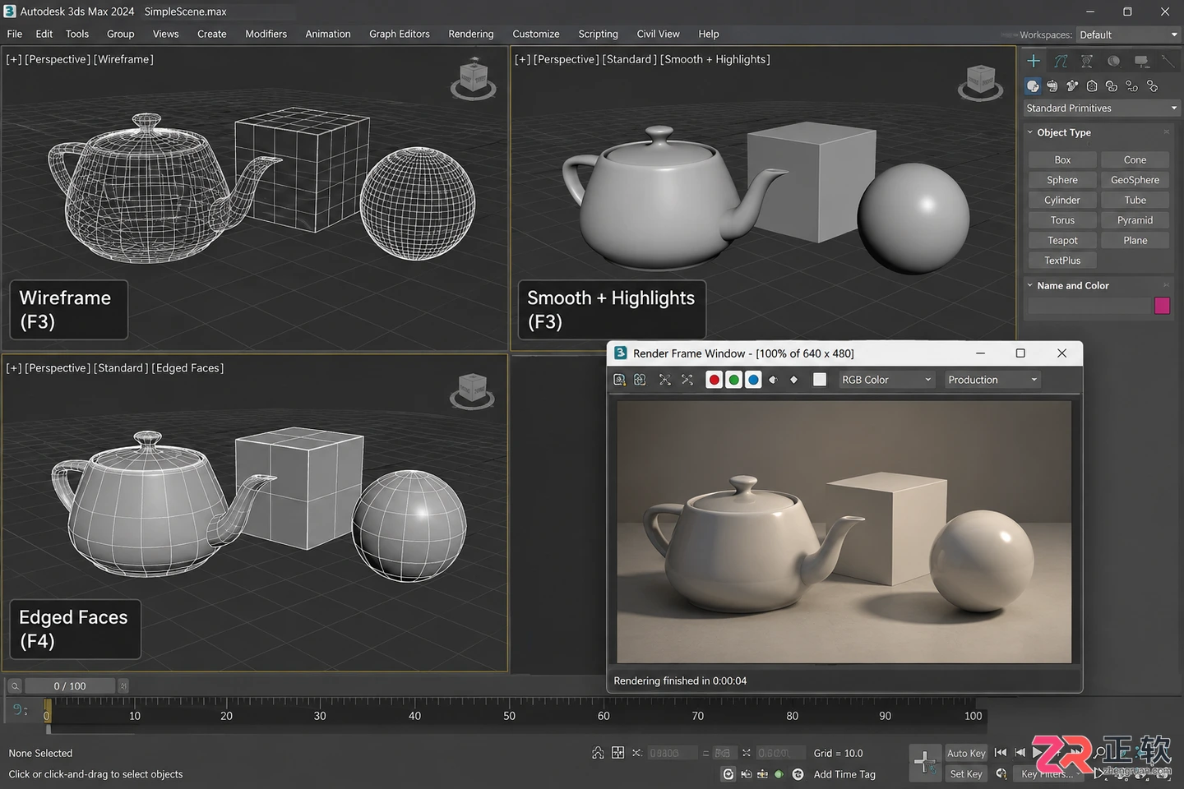Toggle Auto Key animation mode
The image size is (1184, 789).
tap(966, 753)
